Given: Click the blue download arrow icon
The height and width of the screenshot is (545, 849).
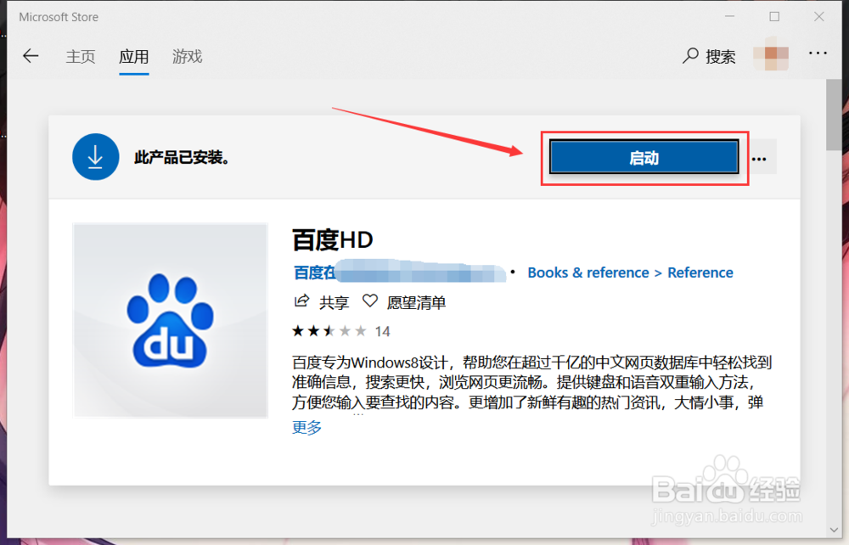Looking at the screenshot, I should pos(96,157).
